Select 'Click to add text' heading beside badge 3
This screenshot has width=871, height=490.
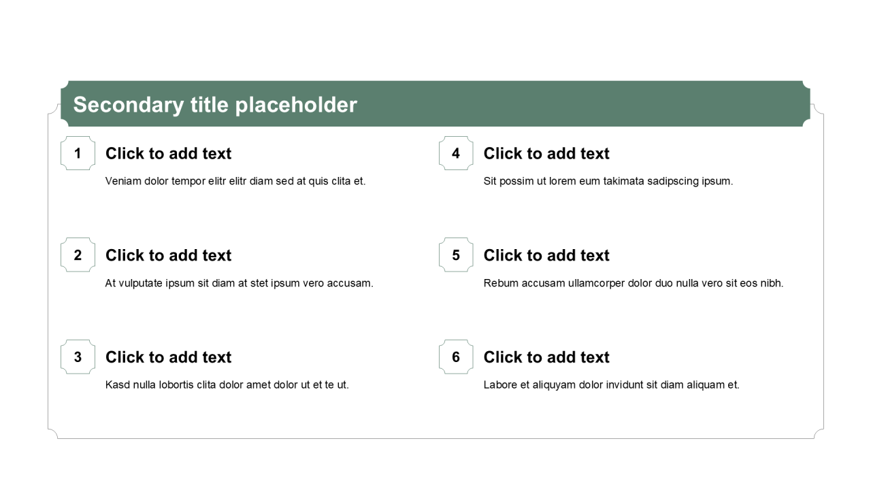click(168, 358)
